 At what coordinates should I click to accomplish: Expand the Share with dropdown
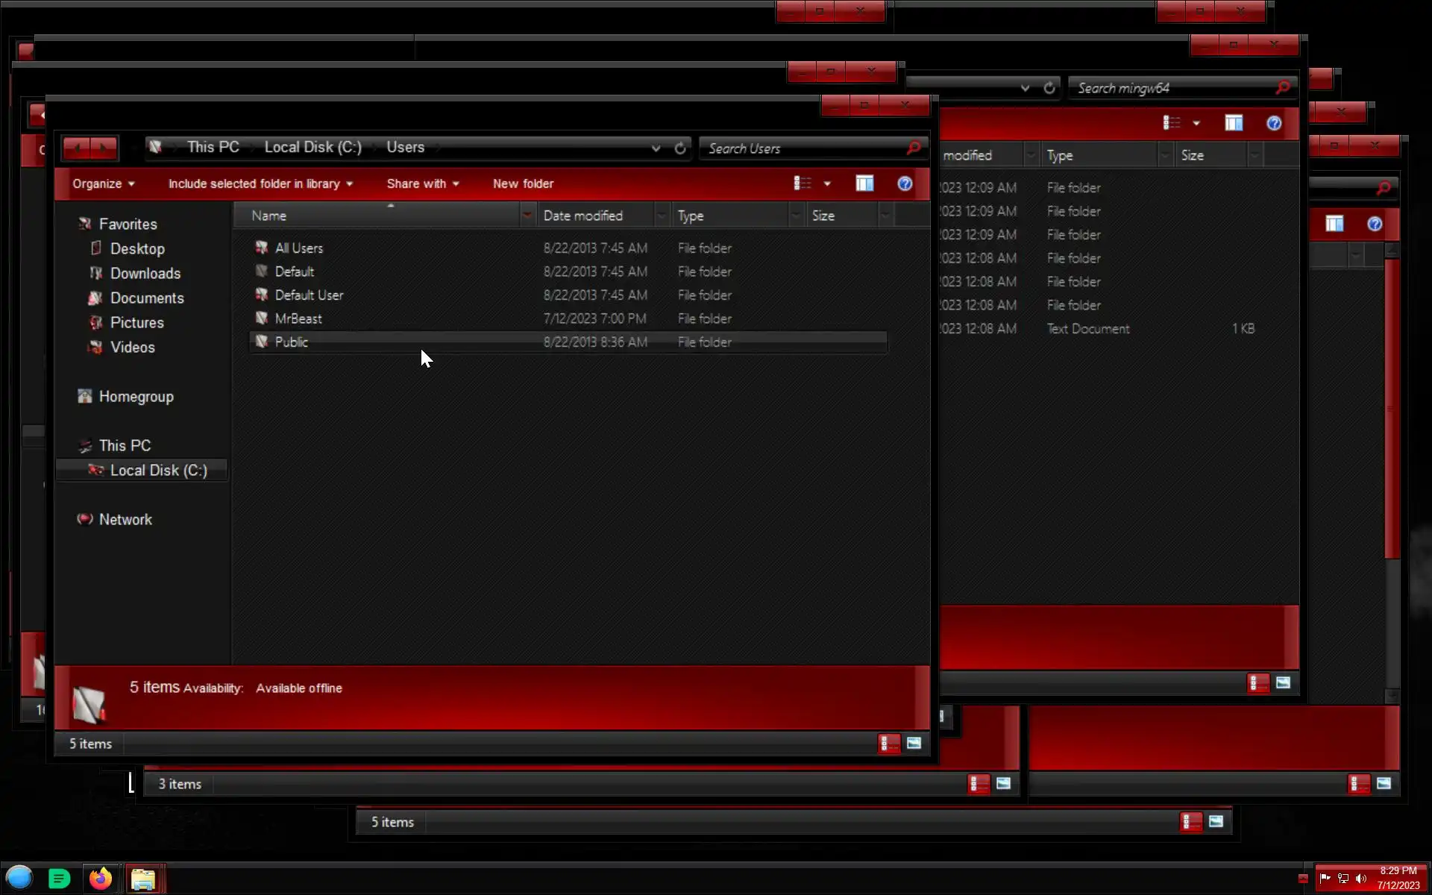coord(422,183)
